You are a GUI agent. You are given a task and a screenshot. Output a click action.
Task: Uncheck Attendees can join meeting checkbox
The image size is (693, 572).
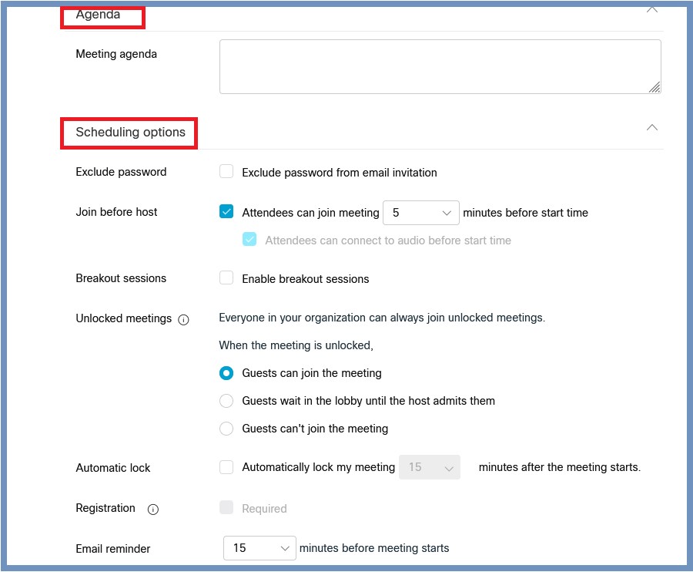[226, 211]
